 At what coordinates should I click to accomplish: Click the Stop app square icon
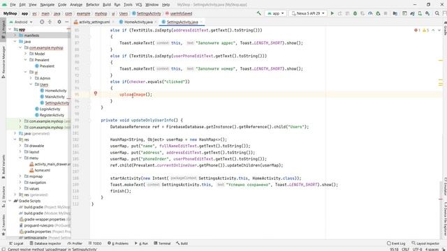click(386, 13)
